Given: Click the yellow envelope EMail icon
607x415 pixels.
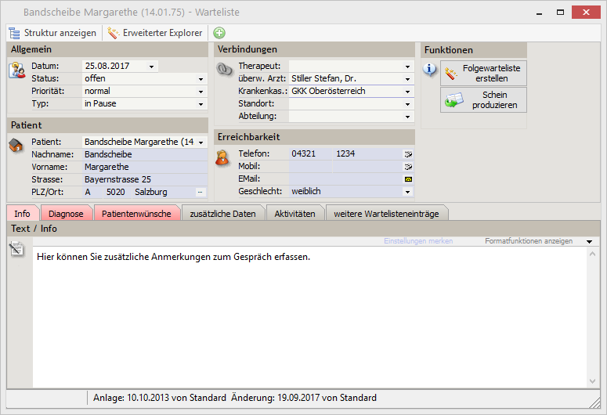Looking at the screenshot, I should coord(407,179).
